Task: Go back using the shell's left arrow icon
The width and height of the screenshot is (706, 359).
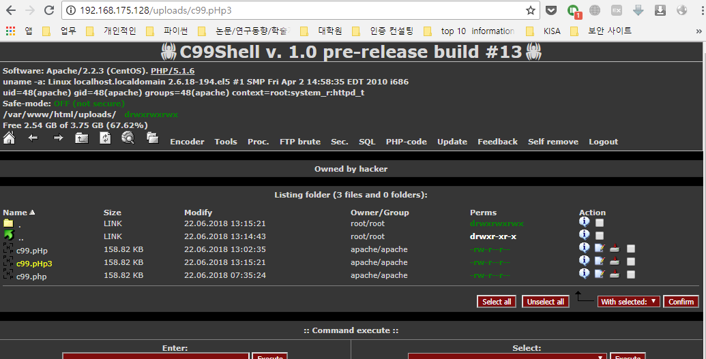Action: pos(33,138)
